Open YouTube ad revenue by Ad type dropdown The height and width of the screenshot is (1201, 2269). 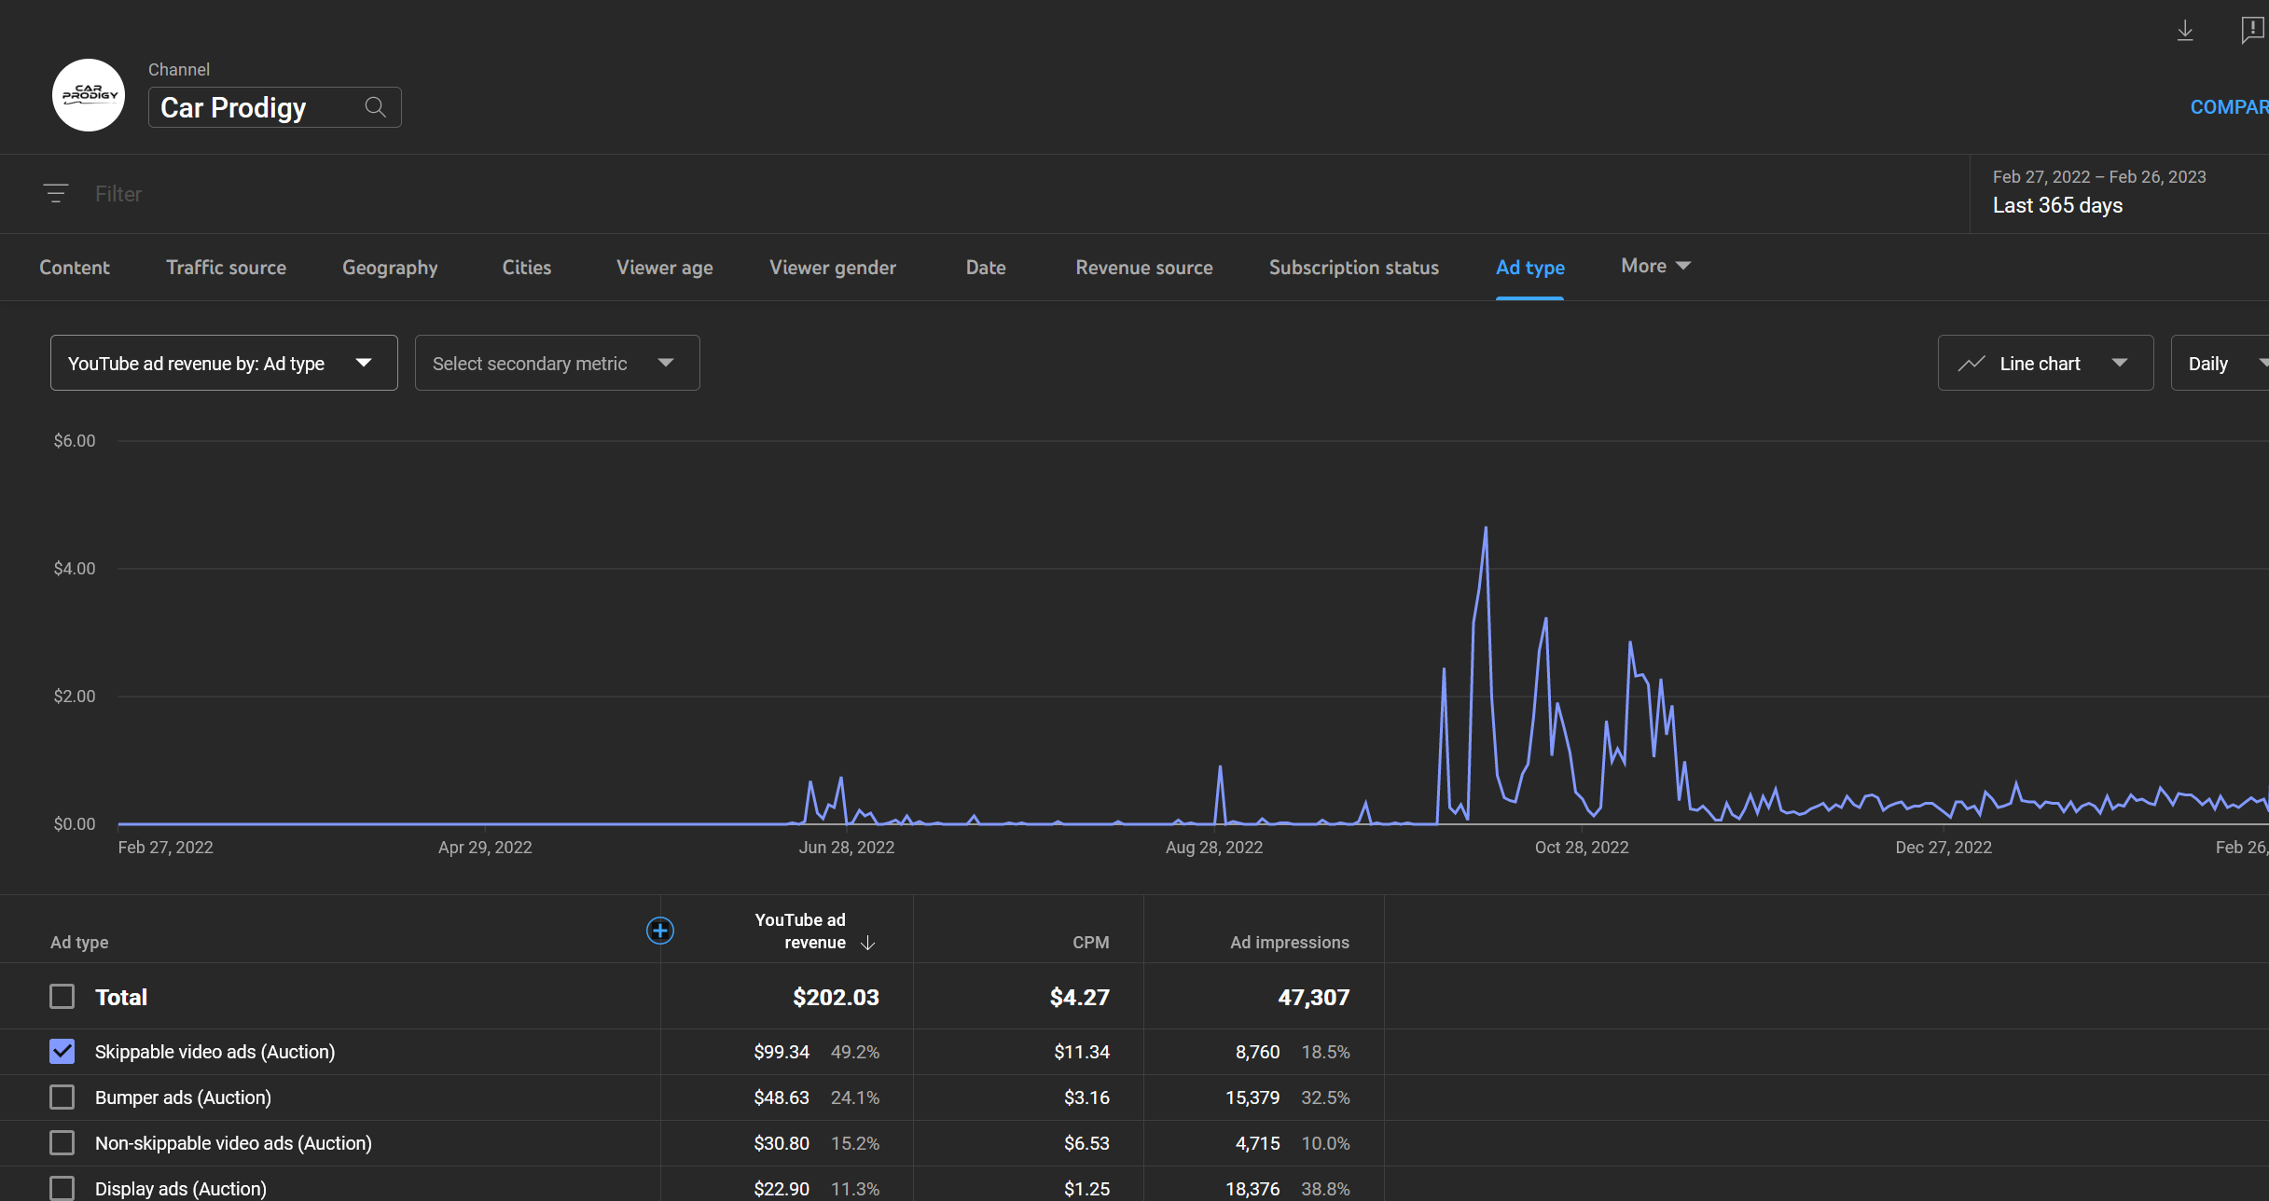[224, 363]
